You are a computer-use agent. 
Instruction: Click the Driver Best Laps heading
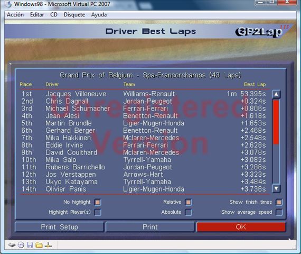point(150,31)
